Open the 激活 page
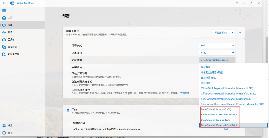The width and height of the screenshot is (269, 138). point(23,32)
